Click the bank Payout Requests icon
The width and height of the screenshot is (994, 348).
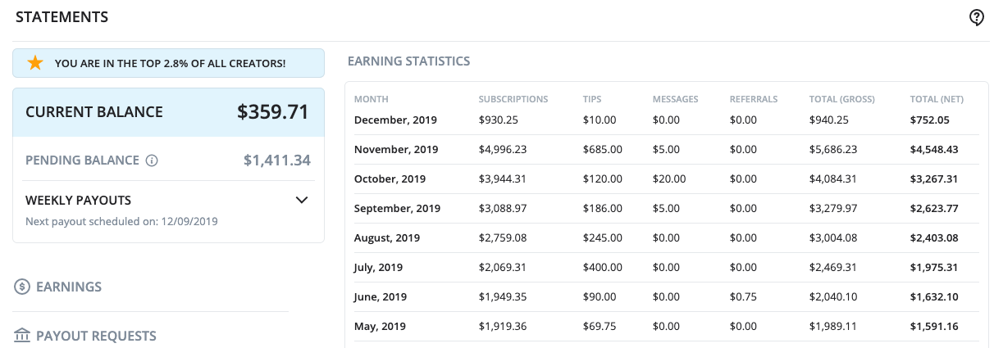click(x=22, y=336)
